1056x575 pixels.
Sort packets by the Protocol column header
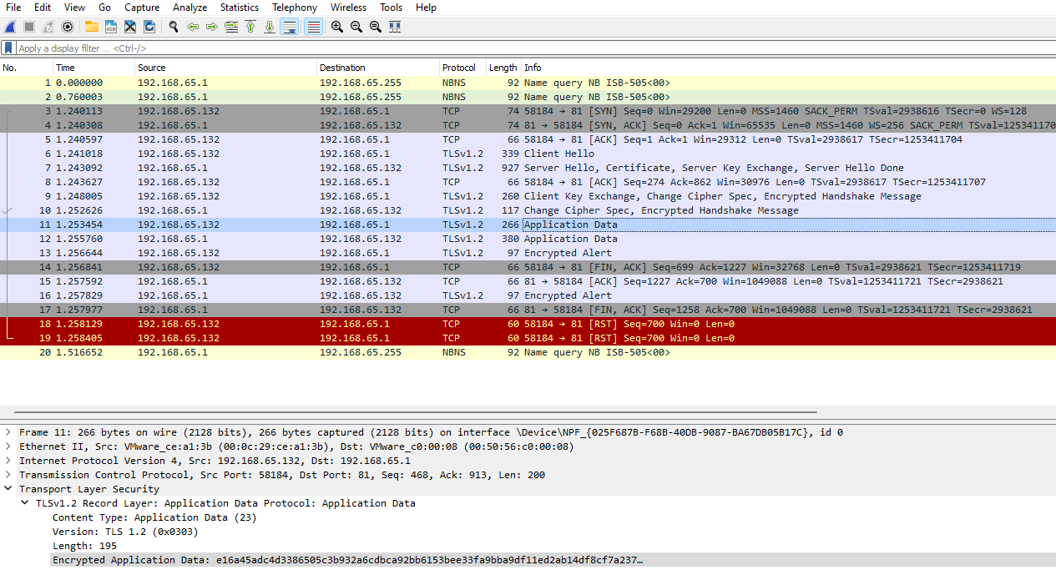coord(459,68)
